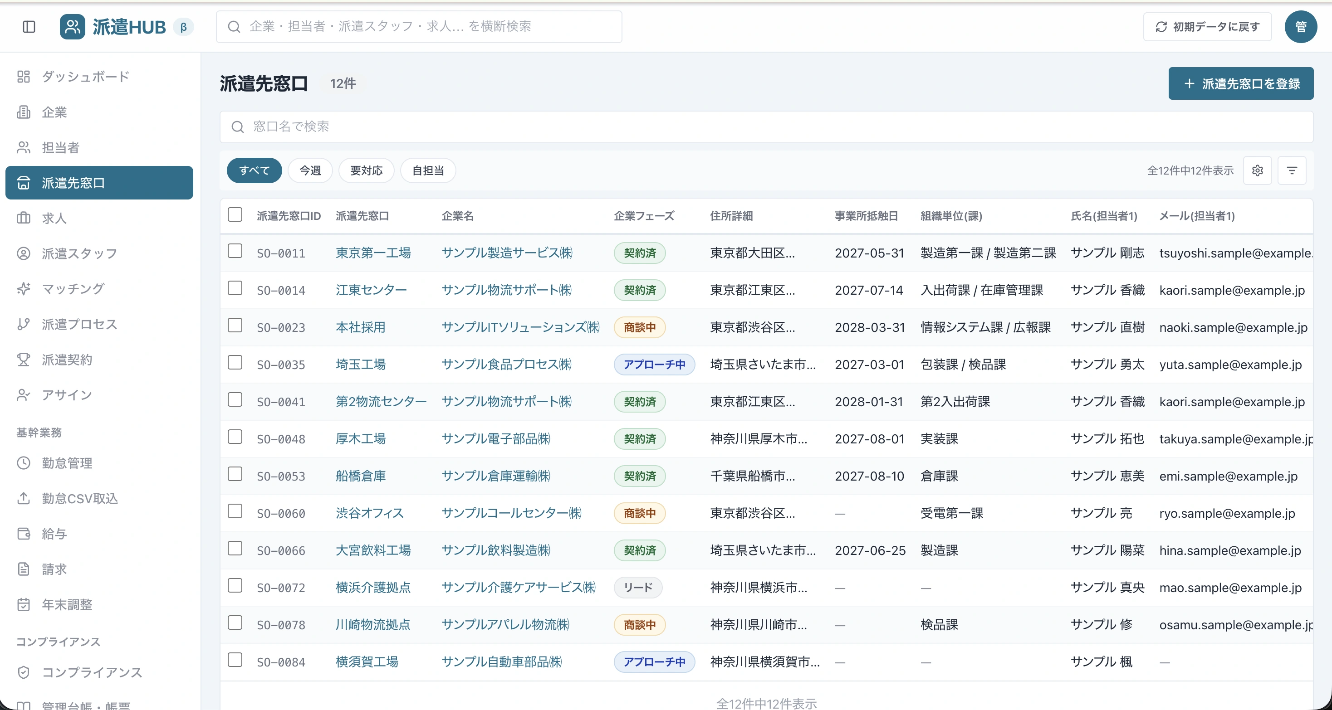Click the 派遣プロセス branch icon
Screen dimensions: 1332x710
pos(23,324)
